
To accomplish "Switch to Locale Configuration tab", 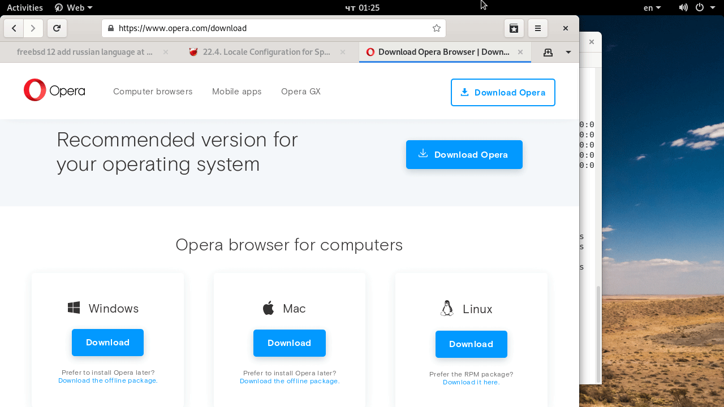I will 266,52.
